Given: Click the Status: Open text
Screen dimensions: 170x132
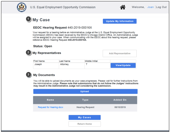Looking at the screenshot, I should (42, 46).
